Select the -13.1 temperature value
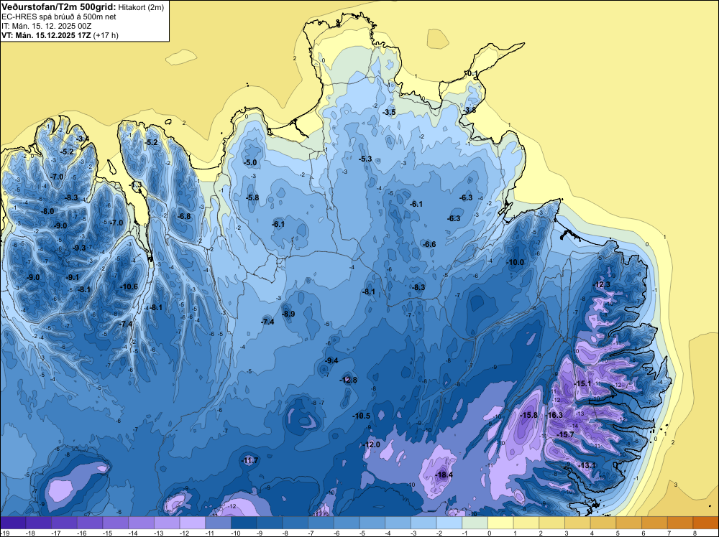The width and height of the screenshot is (719, 537). click(x=587, y=466)
